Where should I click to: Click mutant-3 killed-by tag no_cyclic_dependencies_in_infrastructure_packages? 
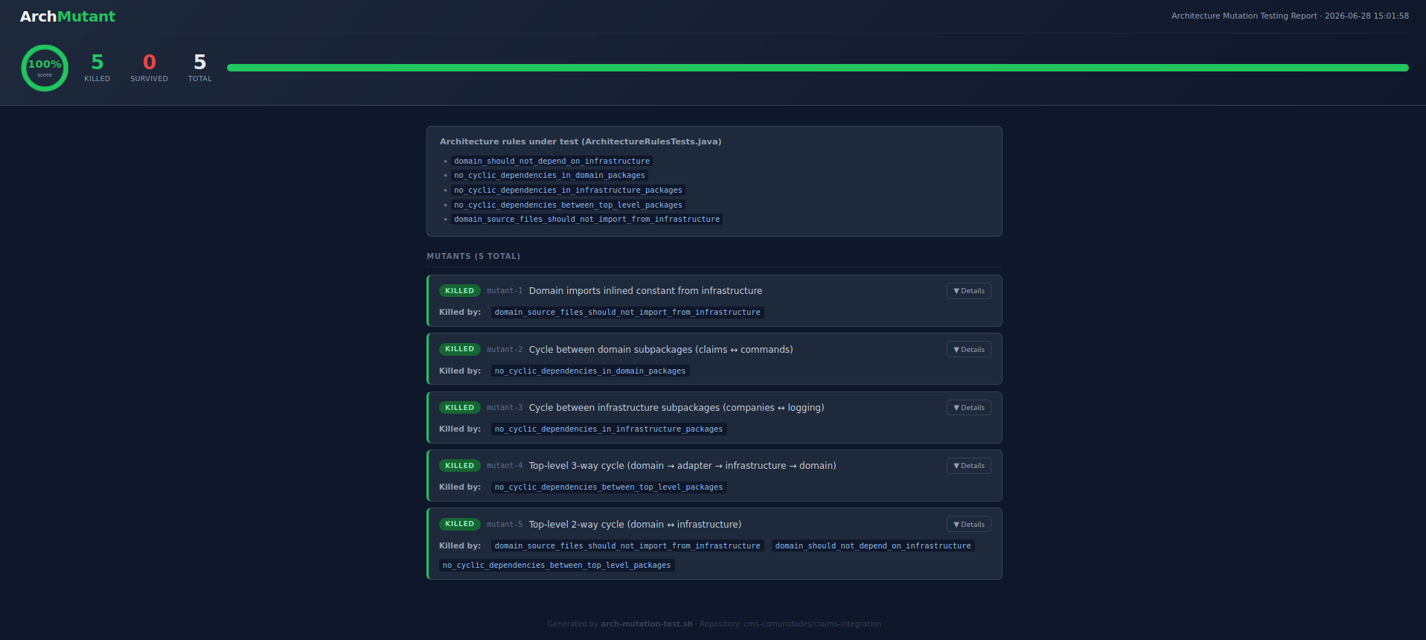coord(609,429)
